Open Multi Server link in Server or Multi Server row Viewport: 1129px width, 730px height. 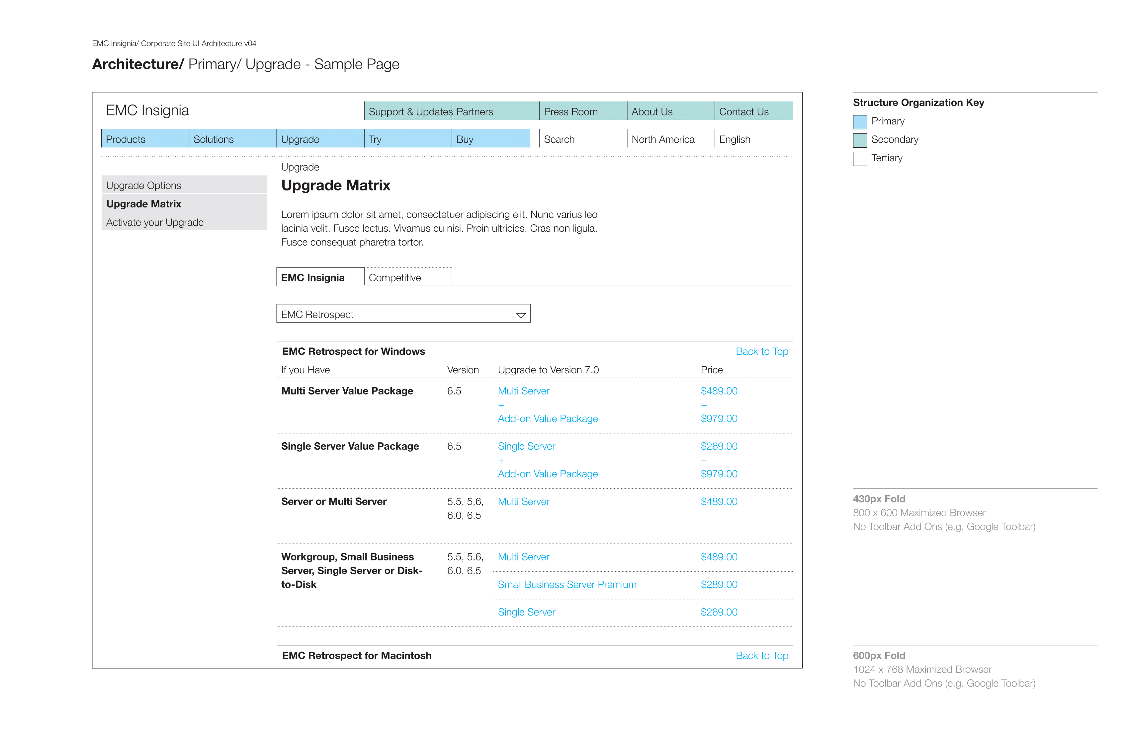[523, 501]
